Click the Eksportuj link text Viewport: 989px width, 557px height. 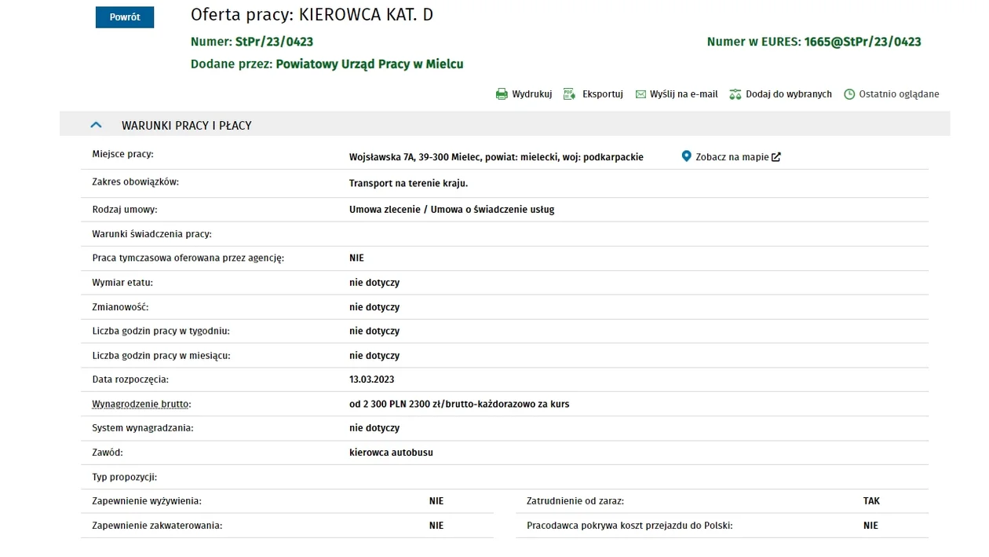tap(602, 94)
